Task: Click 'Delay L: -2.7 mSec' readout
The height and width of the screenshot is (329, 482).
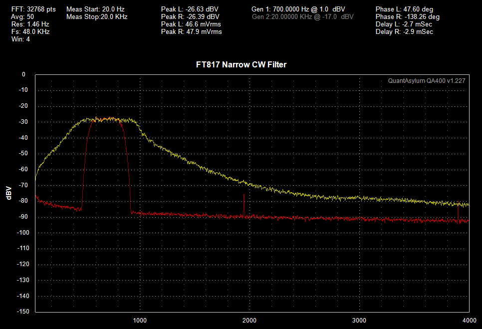Action: coord(404,24)
